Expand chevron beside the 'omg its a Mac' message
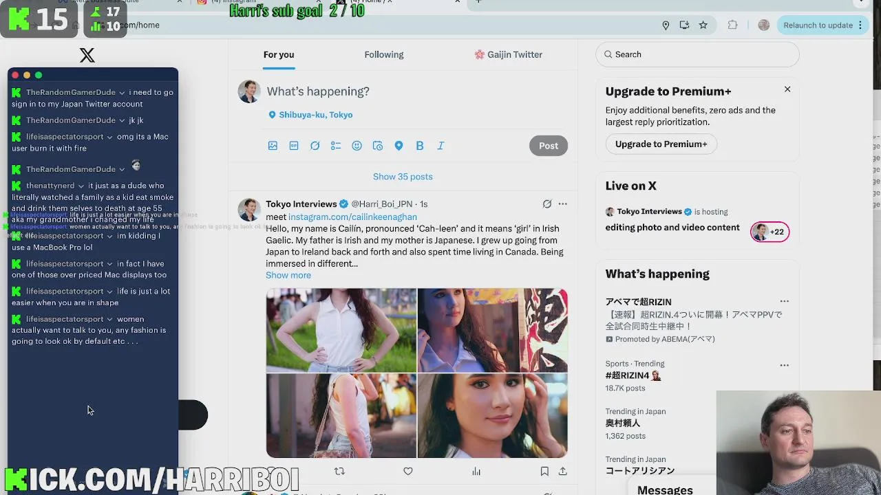 click(109, 137)
